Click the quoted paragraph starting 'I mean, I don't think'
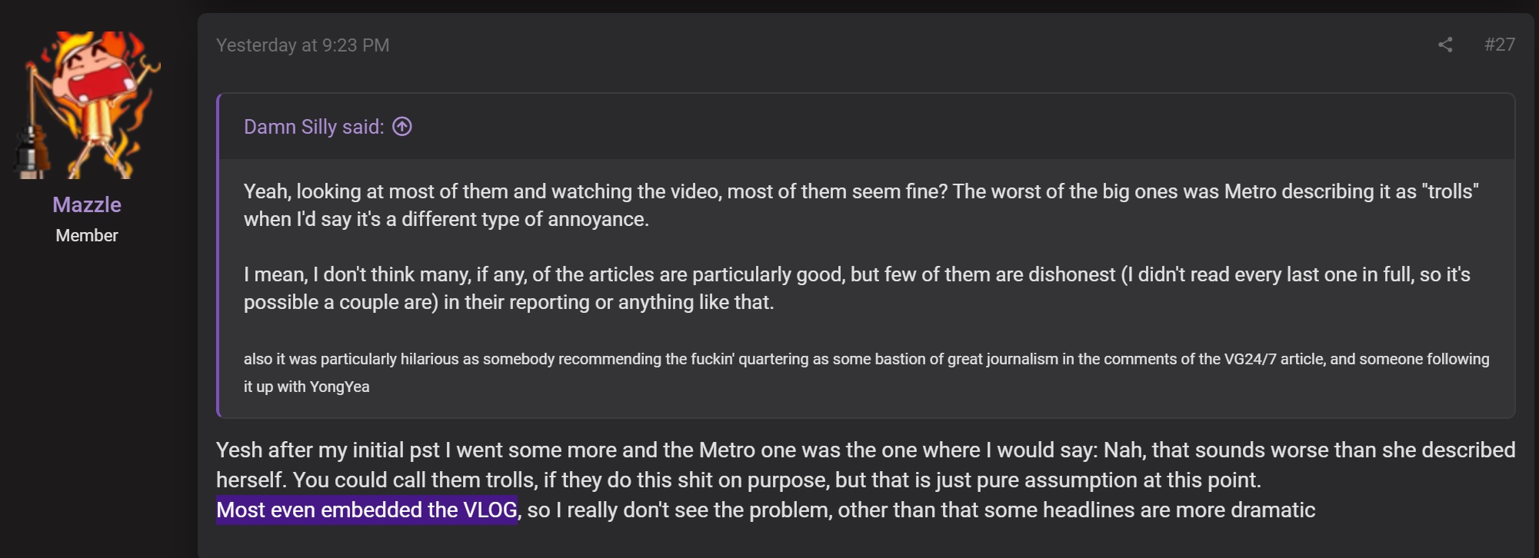 857,288
